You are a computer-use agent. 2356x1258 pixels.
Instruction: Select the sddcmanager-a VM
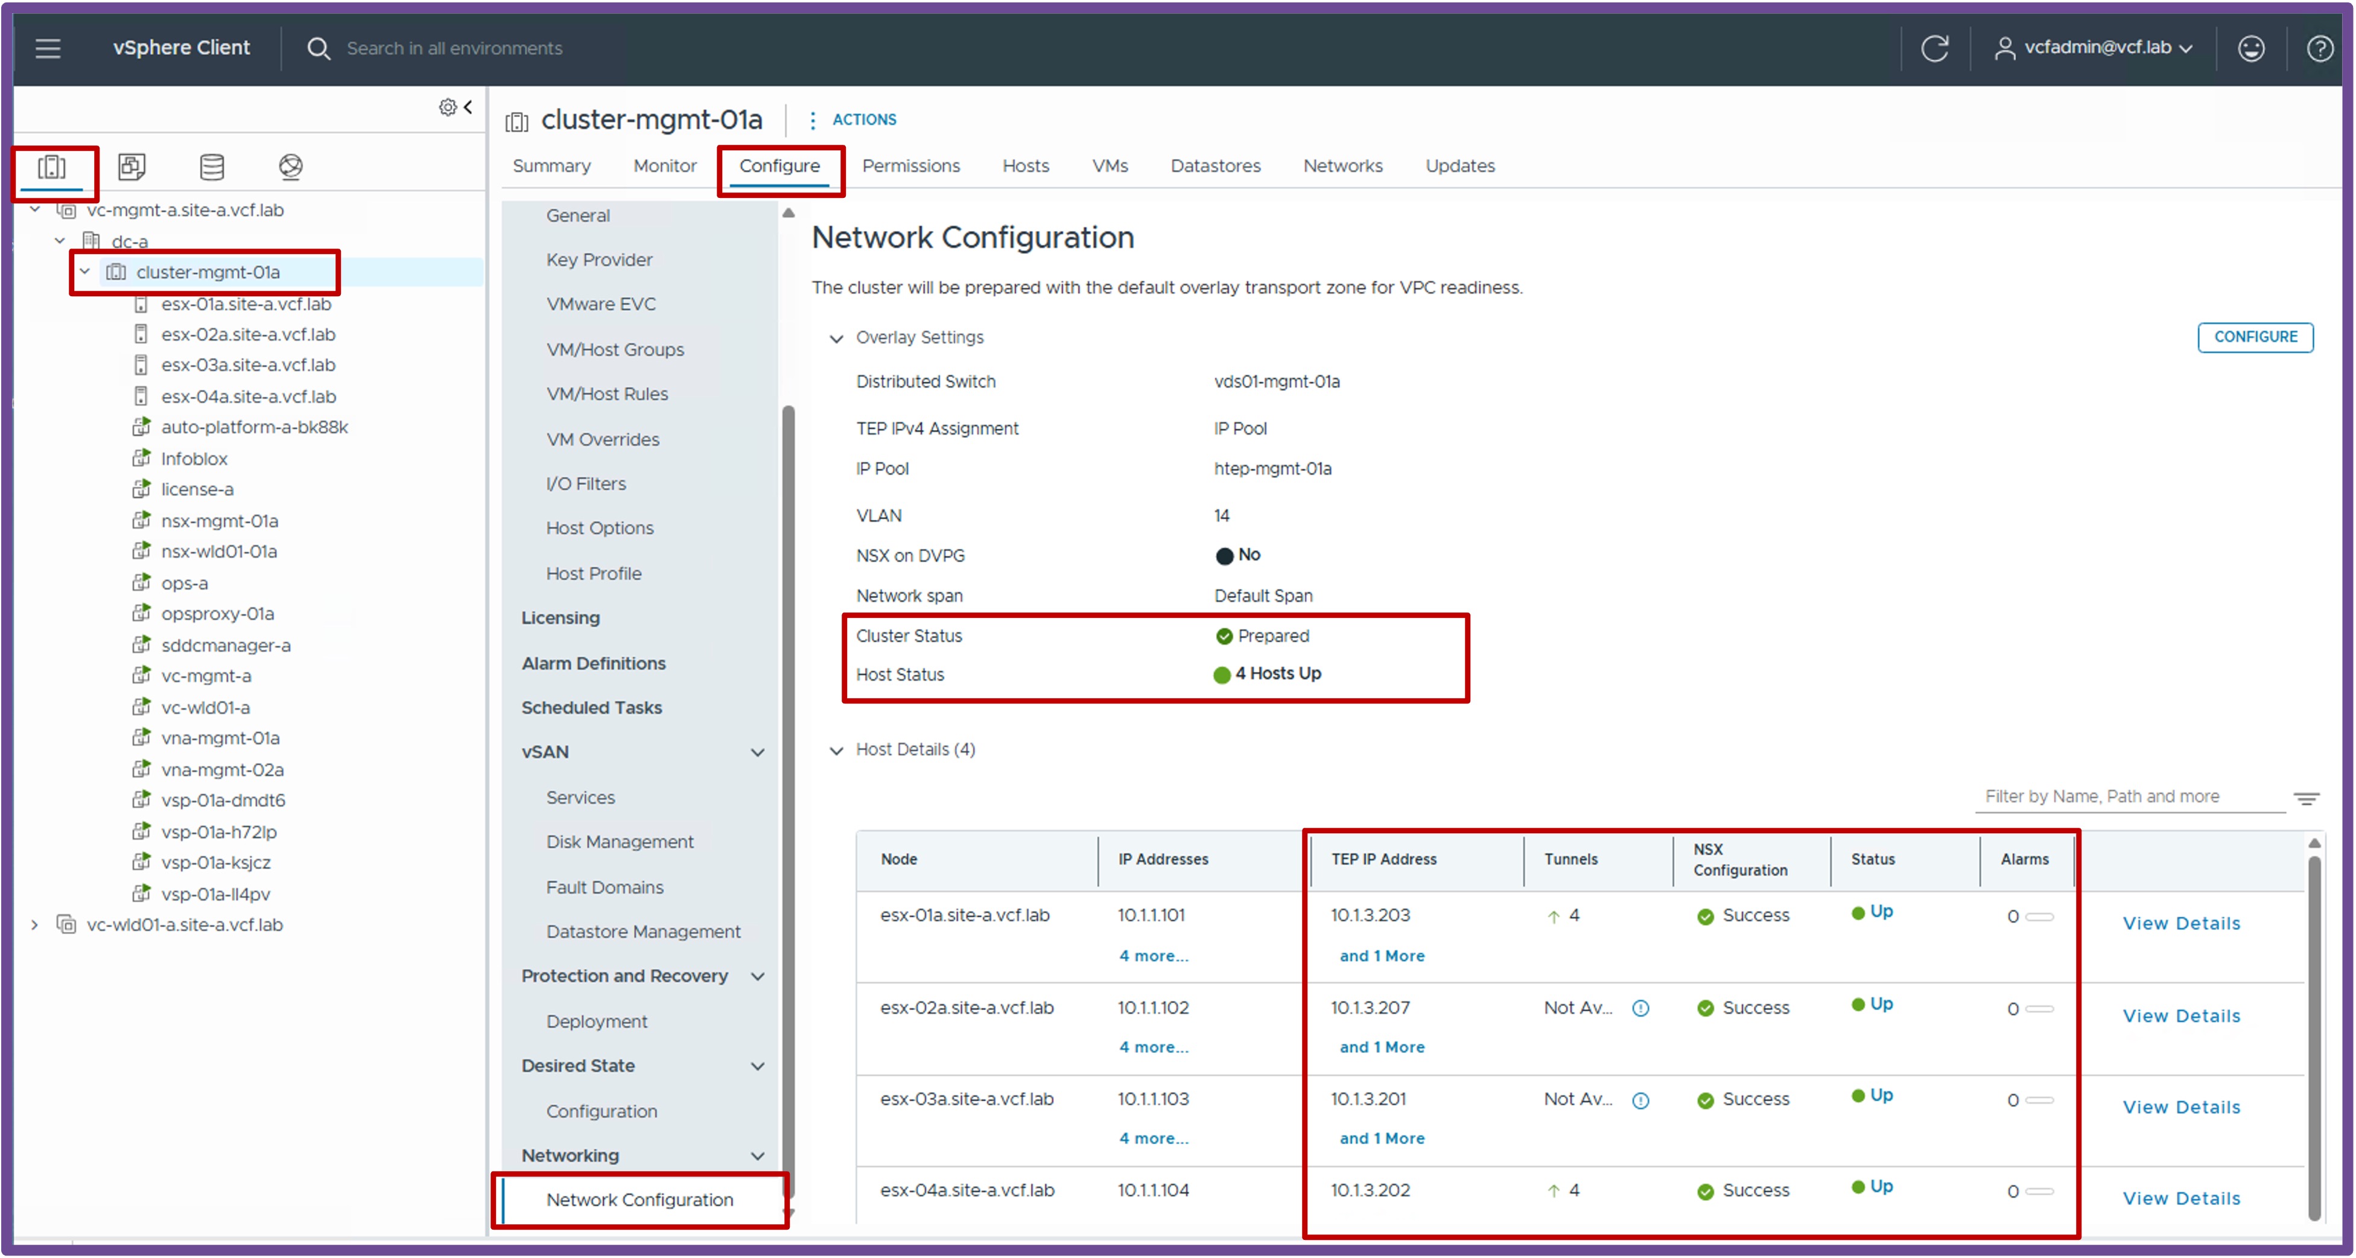(226, 645)
